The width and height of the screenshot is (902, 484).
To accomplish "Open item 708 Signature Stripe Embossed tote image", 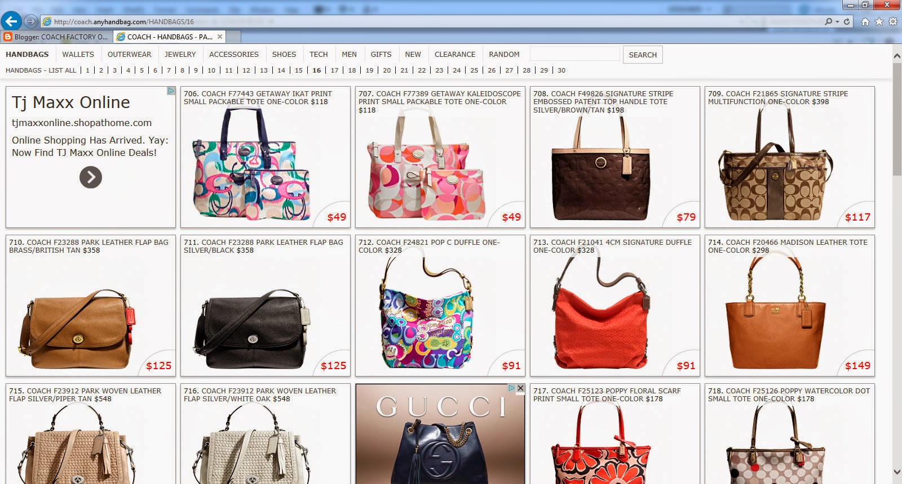I will click(601, 167).
